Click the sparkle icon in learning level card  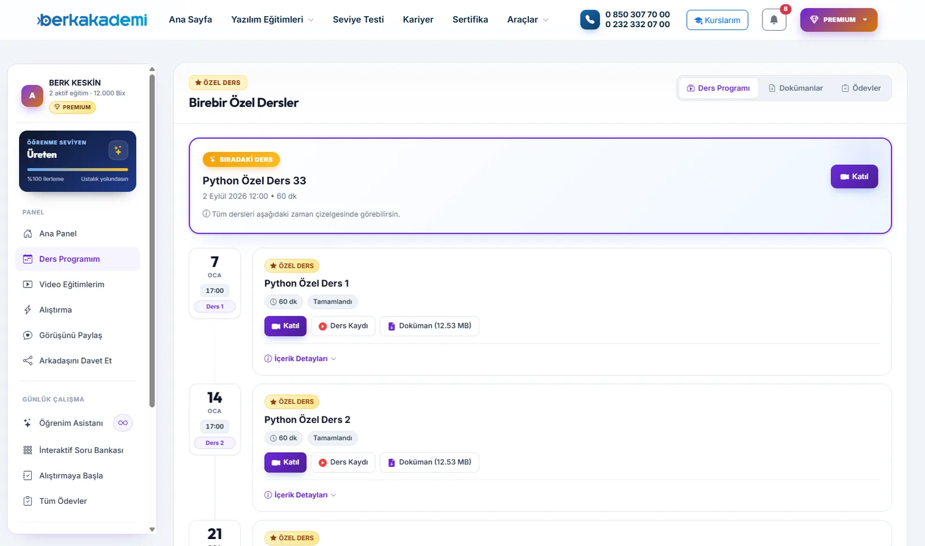(118, 150)
